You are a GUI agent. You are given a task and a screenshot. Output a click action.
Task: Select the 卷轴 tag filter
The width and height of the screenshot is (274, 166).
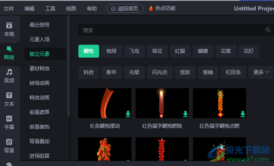point(208,72)
